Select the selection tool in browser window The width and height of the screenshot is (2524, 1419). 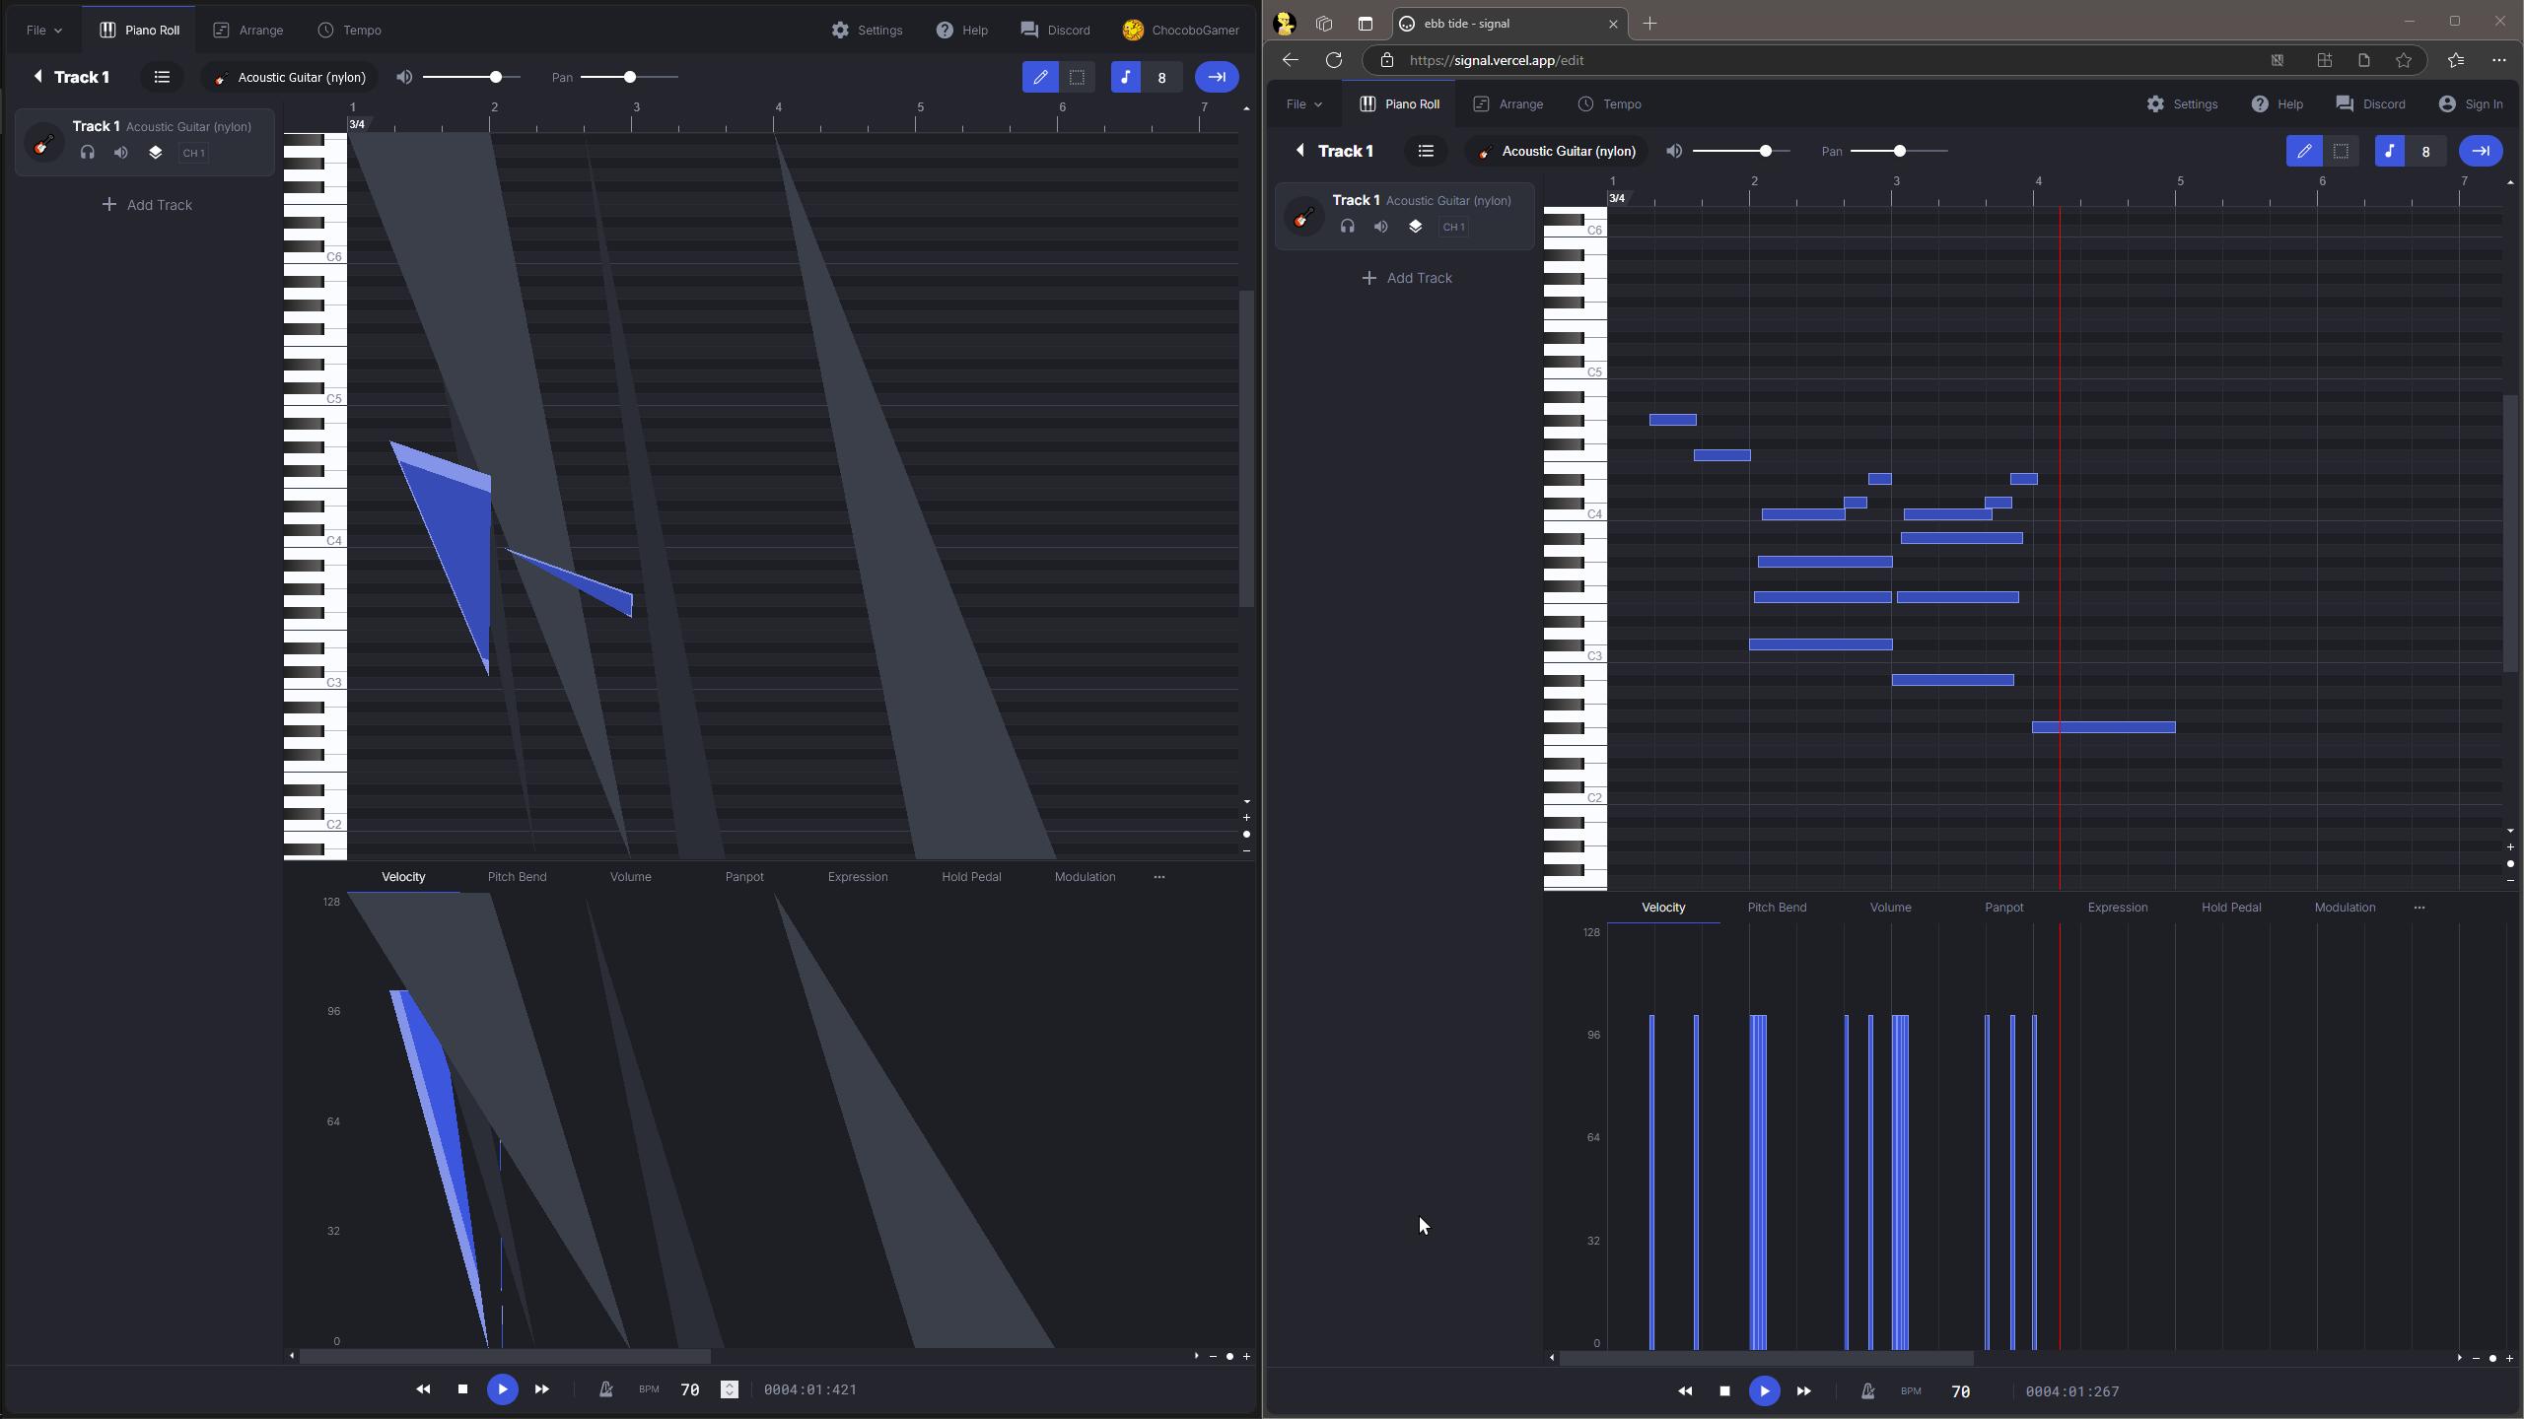coord(2341,151)
